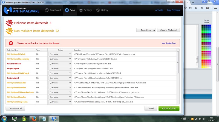Sort by Location column header
The image size is (219, 122).
click(x=125, y=50)
